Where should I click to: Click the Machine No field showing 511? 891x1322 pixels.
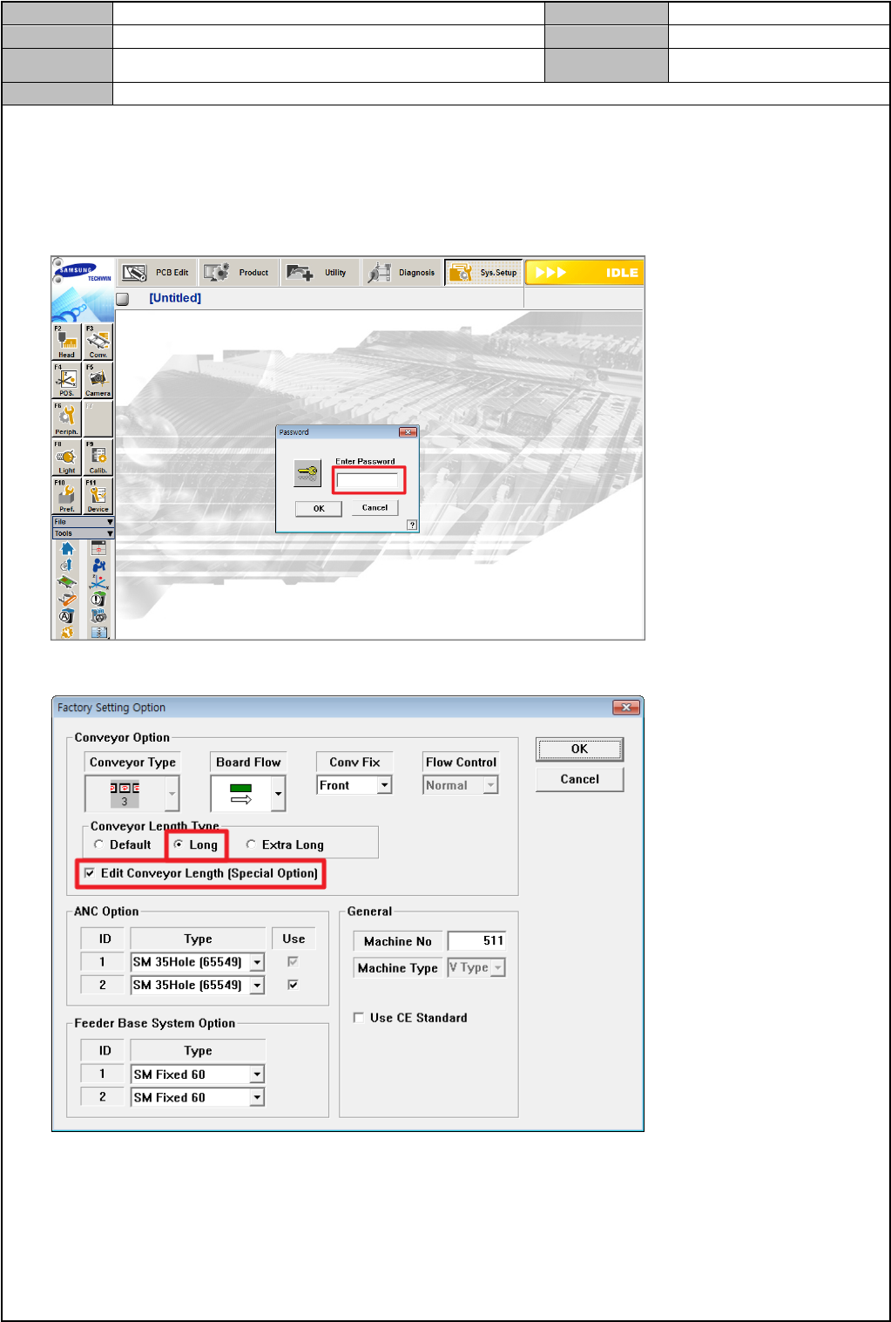[x=476, y=940]
